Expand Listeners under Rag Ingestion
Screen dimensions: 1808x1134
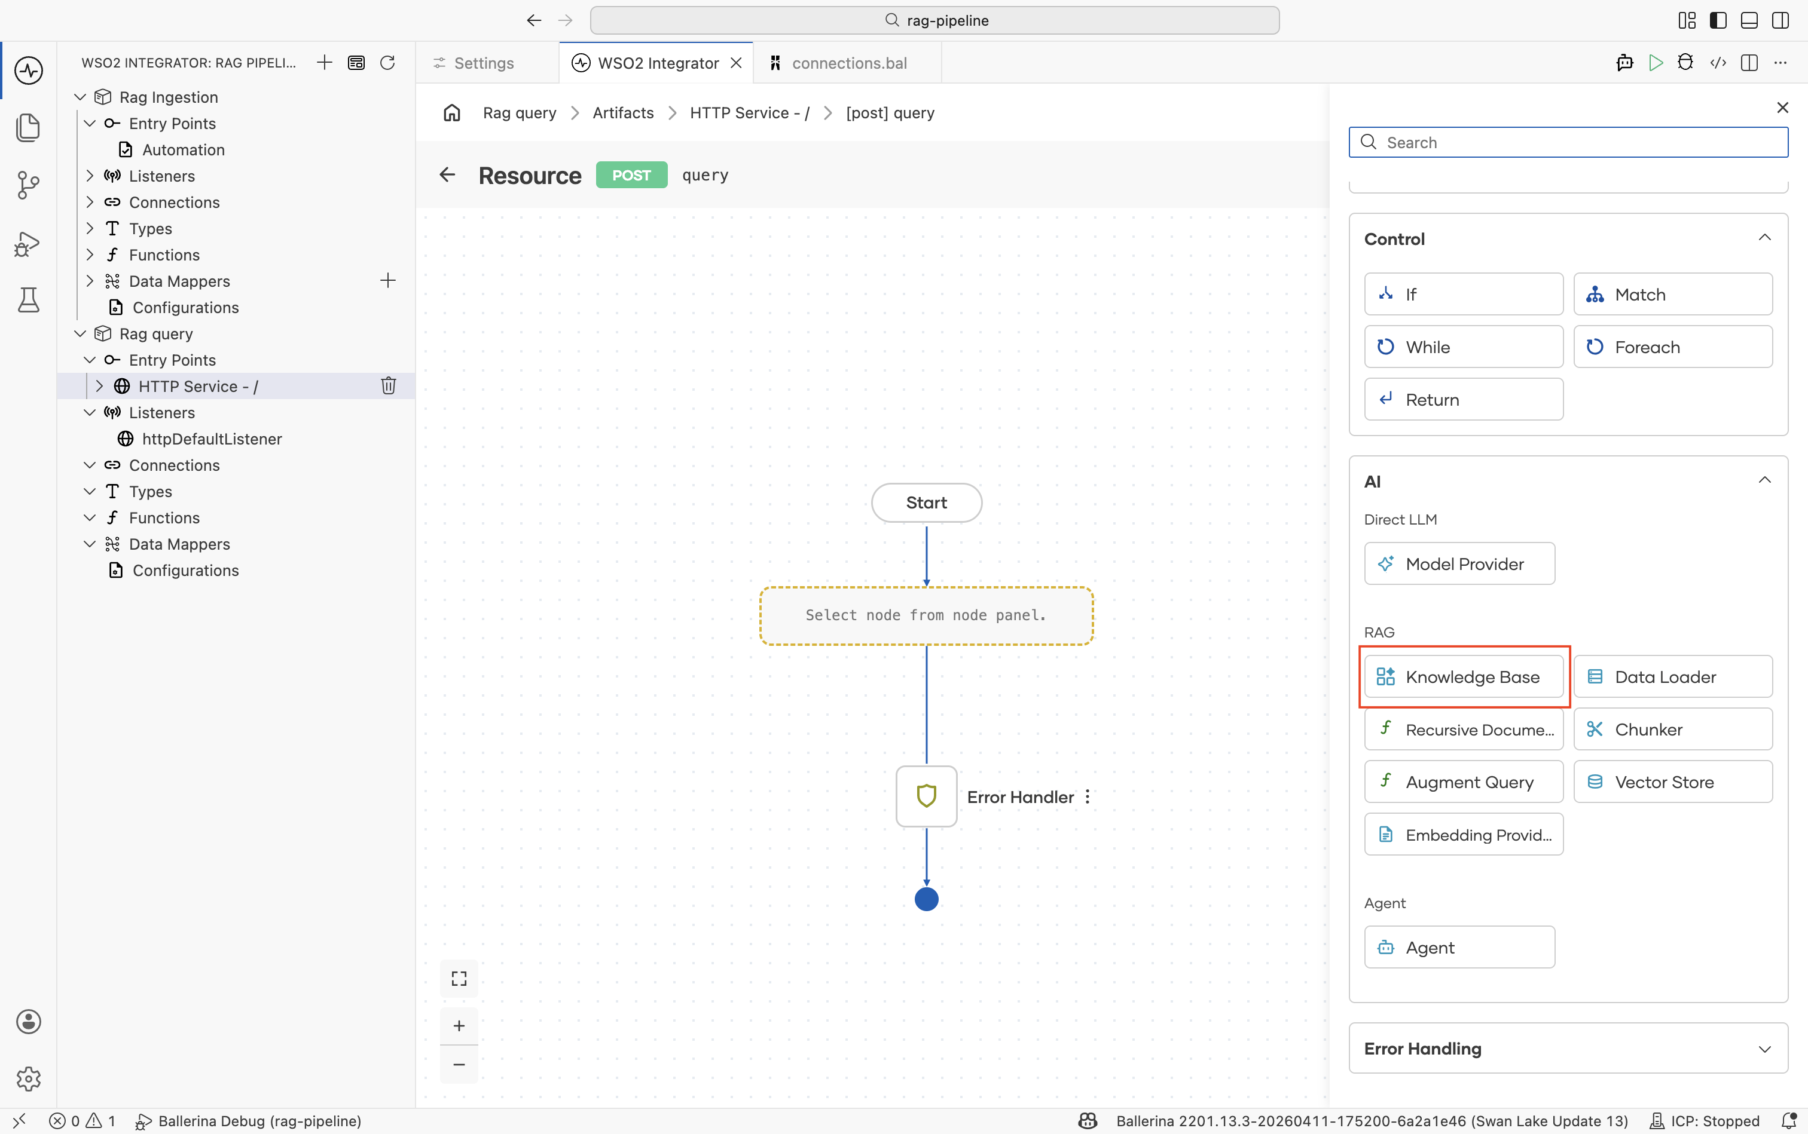(90, 176)
